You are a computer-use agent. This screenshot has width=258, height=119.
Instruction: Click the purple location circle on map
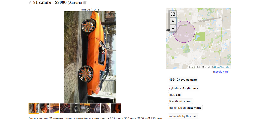pyautogui.click(x=184, y=32)
